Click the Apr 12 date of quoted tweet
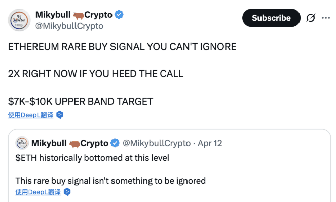 tap(210, 143)
